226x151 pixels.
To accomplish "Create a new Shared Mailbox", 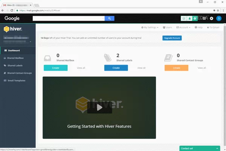I will pyautogui.click(x=56, y=68).
